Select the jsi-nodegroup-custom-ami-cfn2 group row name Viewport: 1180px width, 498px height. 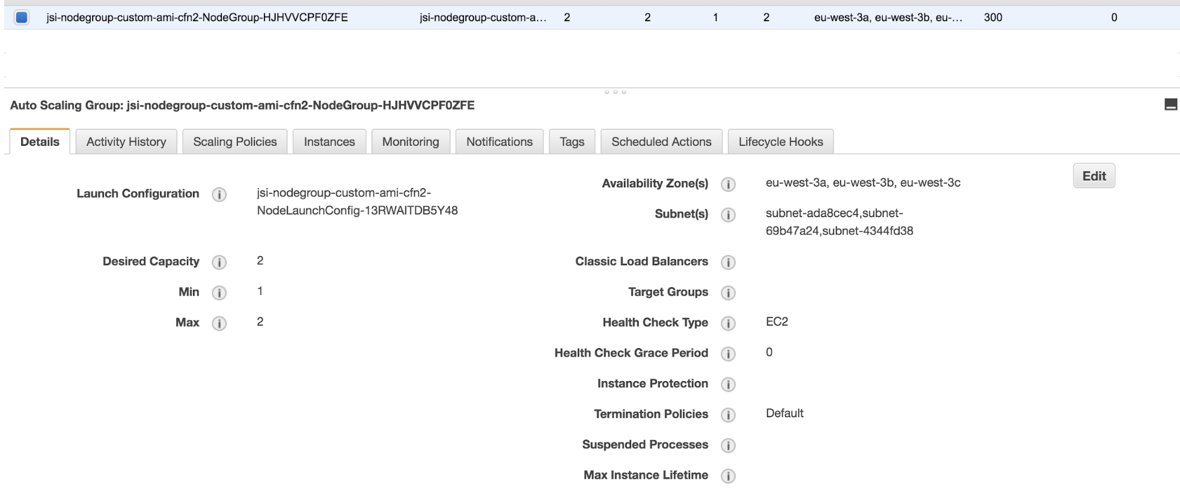pyautogui.click(x=197, y=18)
